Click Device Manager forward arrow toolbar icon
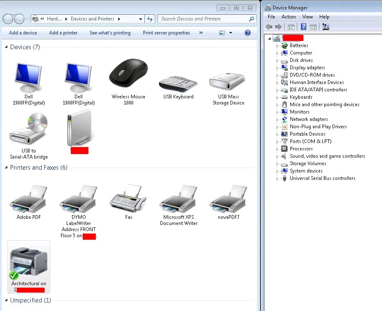The height and width of the screenshot is (311, 382). [278, 27]
